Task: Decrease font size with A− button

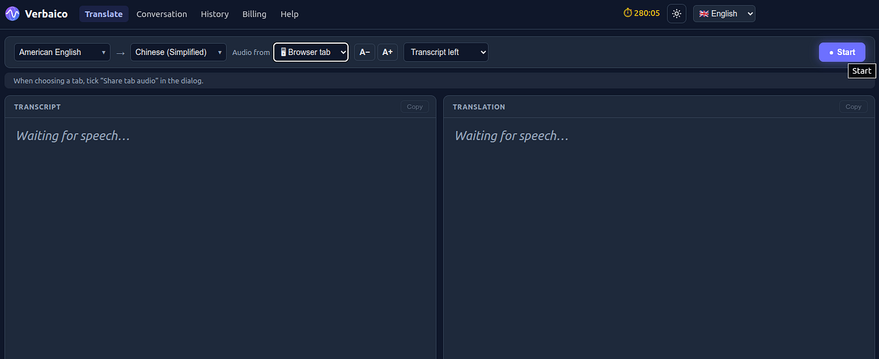Action: [365, 52]
